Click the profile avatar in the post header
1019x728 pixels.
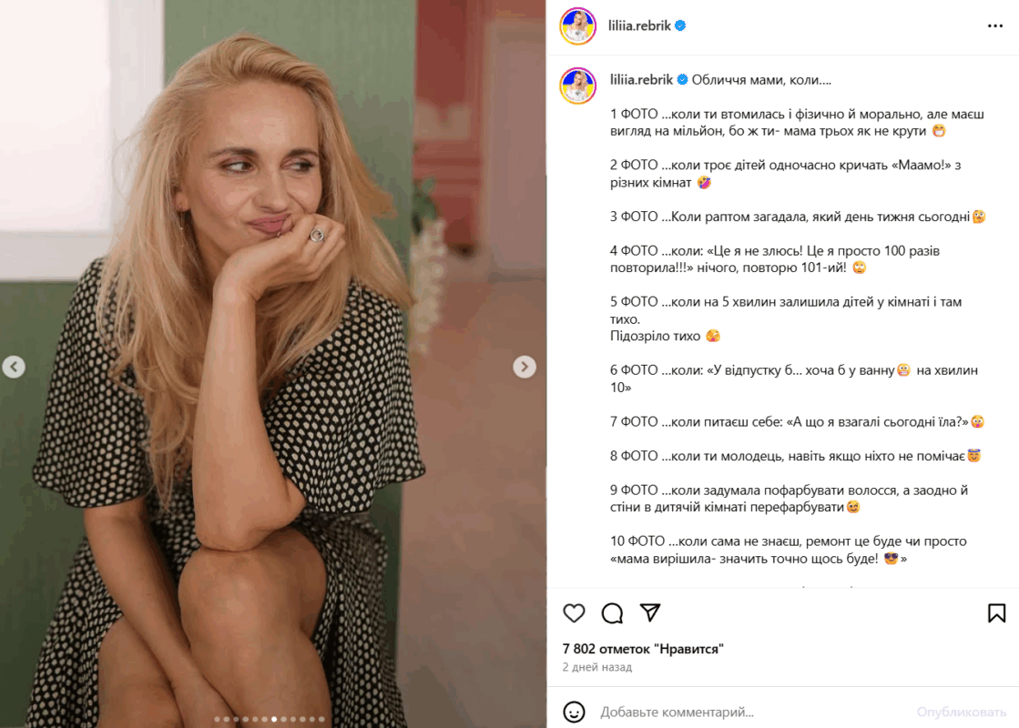[577, 26]
